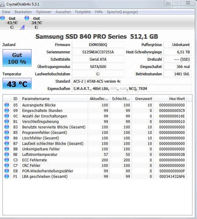Click the Gut 100 % health status button
The height and width of the screenshot is (219, 197).
[17, 58]
